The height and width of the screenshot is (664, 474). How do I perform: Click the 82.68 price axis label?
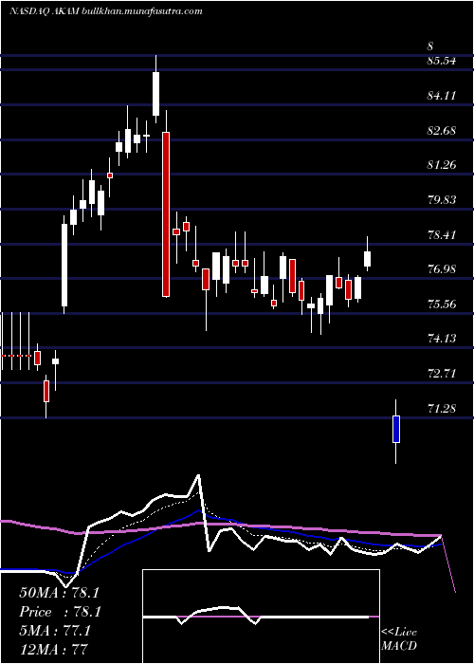(x=442, y=131)
